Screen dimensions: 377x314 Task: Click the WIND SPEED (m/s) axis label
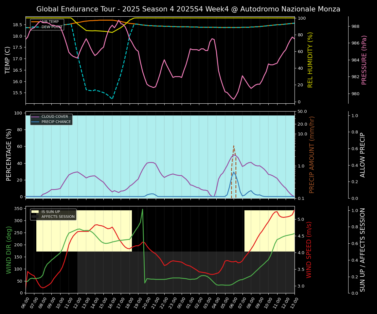click(309, 250)
